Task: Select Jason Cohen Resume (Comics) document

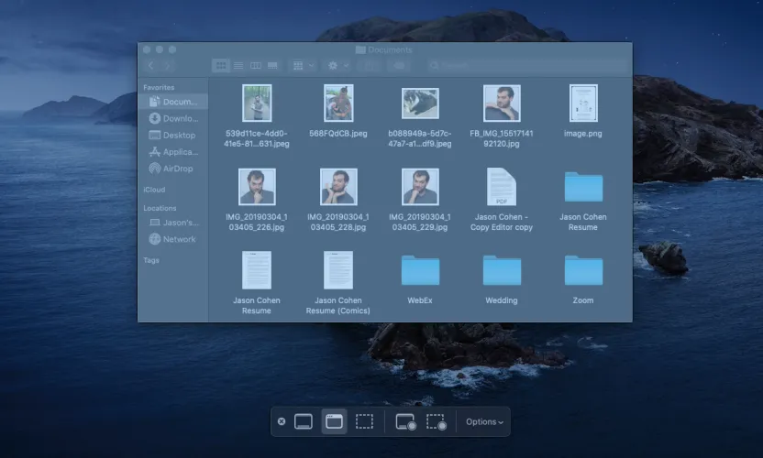Action: [338, 270]
